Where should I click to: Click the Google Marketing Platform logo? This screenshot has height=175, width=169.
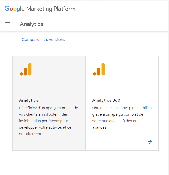[40, 9]
